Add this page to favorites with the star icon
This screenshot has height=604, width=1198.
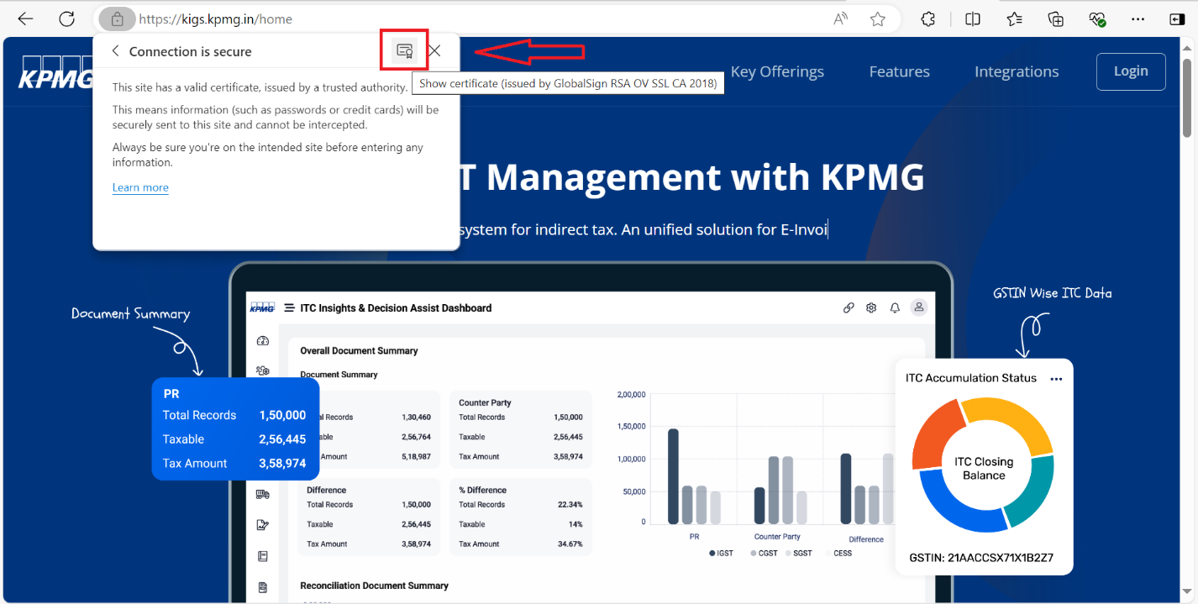coord(878,18)
